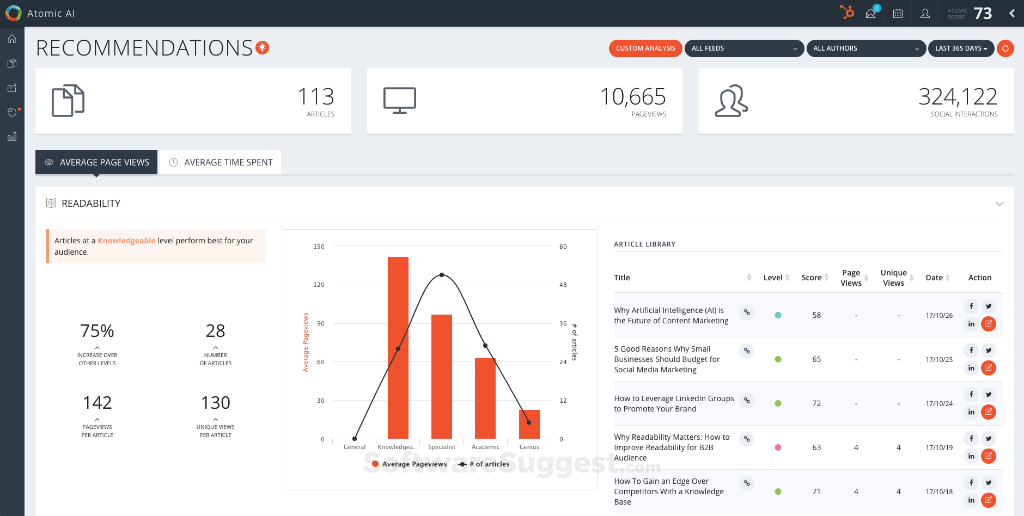Select the bar chart analytics sidebar icon
The width and height of the screenshot is (1024, 516).
[x=12, y=137]
